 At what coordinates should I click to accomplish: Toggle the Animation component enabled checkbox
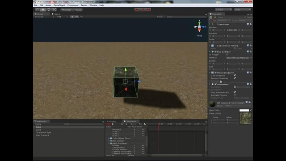click(215, 85)
